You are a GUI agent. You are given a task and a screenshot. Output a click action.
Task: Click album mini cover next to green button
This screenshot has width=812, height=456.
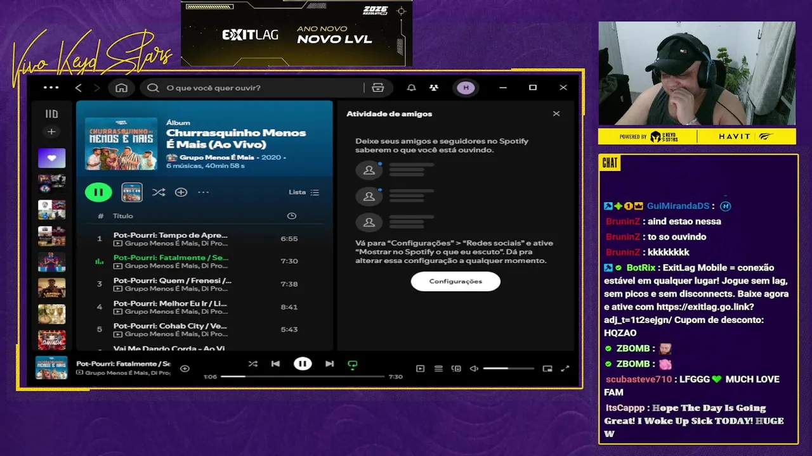(x=132, y=192)
